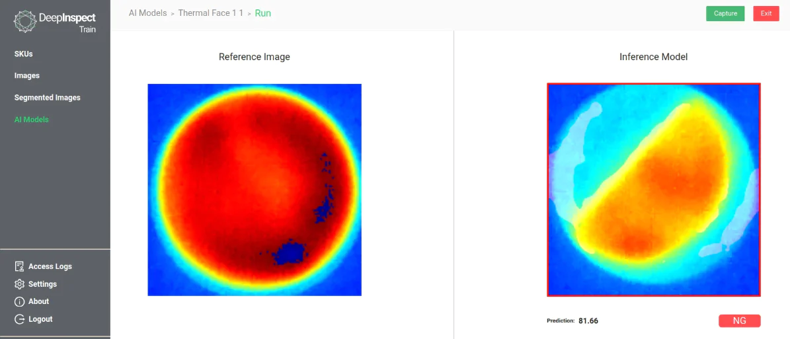790x339 pixels.
Task: Click the inference model heatmap image
Action: (653, 190)
